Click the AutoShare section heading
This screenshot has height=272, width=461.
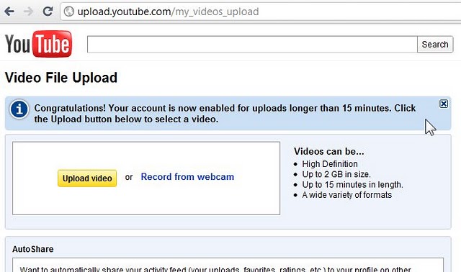33,249
